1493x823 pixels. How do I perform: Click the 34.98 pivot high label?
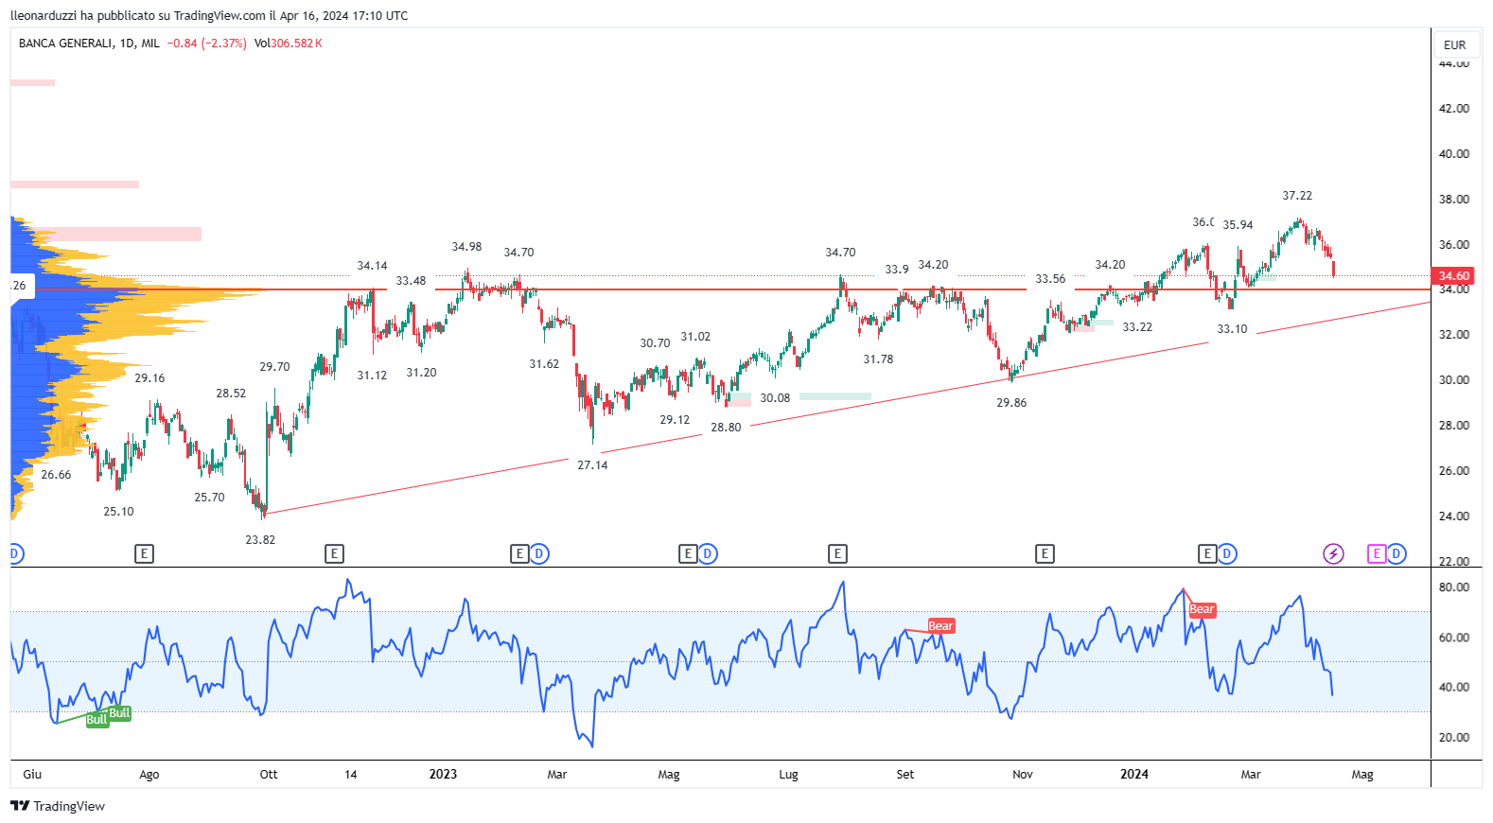point(466,247)
